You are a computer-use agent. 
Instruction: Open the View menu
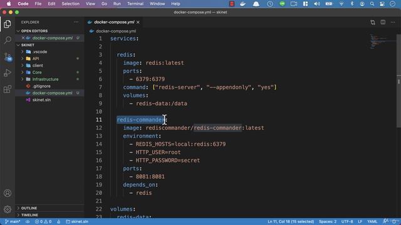[x=90, y=4]
